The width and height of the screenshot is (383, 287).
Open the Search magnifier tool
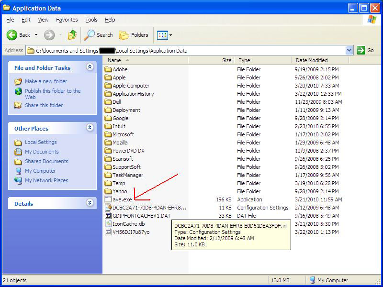coord(98,35)
